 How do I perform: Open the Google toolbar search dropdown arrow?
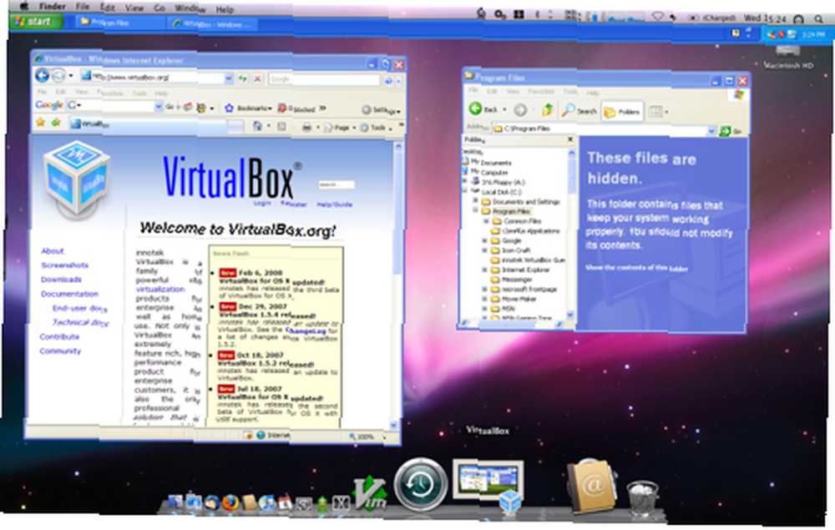coord(158,107)
